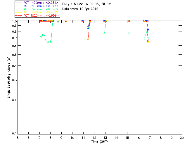Click the 'Time (GMT)' x-axis label
Image resolution: width=187 pixels, height=149 pixels.
coord(99,142)
